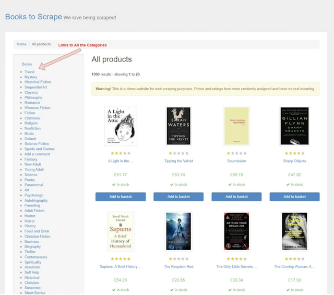334x295 pixels.
Task: Add Tipping the Velvet to basket
Action: pos(178,196)
